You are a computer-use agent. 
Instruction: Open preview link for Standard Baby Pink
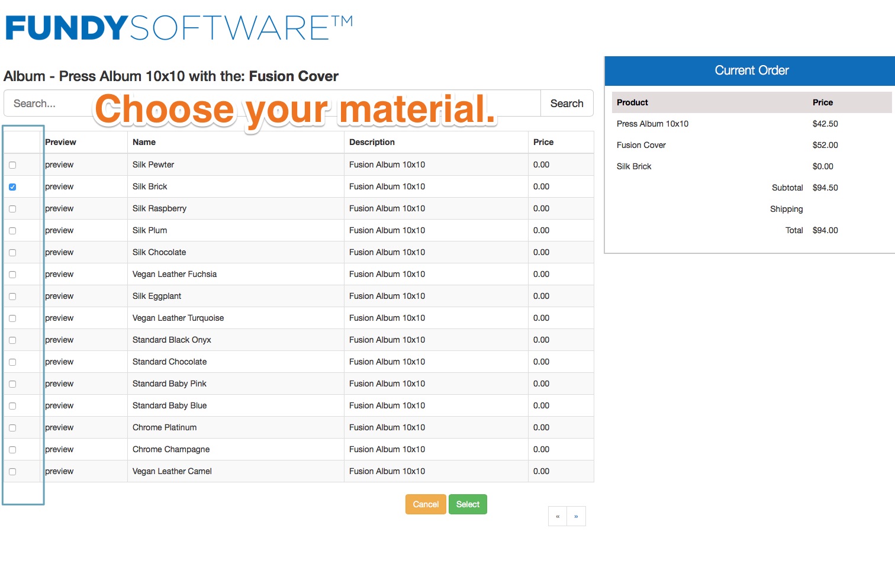[x=59, y=384]
